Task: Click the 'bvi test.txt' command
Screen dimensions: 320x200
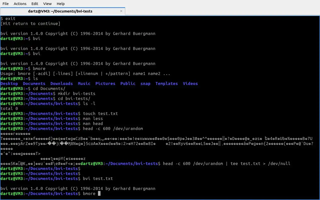Action: pos(98,178)
